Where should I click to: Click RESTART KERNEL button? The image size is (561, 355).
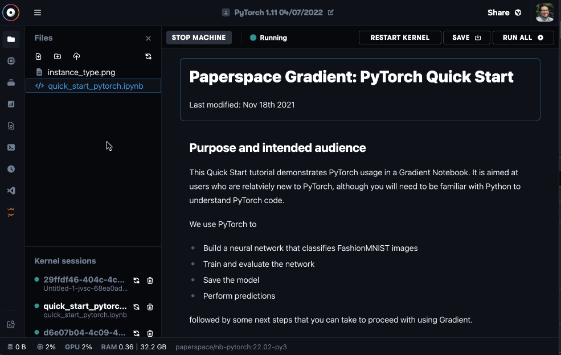tap(400, 38)
